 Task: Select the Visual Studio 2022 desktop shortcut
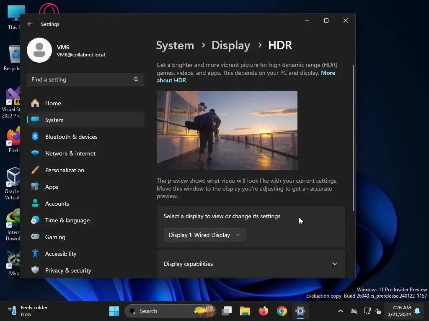(x=11, y=103)
